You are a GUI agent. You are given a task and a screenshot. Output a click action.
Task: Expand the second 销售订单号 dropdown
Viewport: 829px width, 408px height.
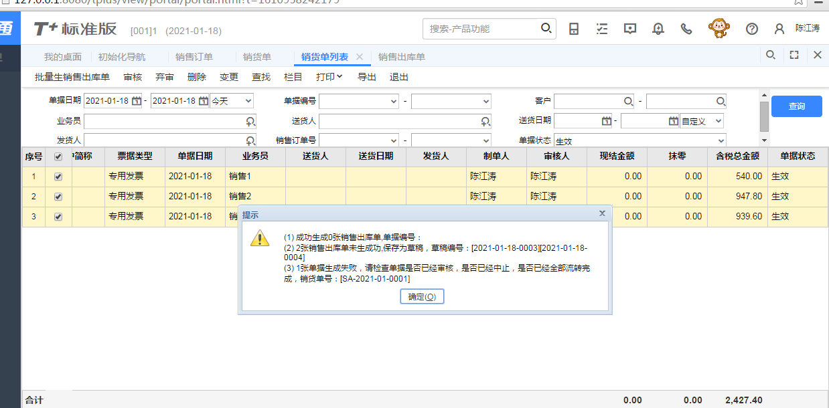point(485,141)
